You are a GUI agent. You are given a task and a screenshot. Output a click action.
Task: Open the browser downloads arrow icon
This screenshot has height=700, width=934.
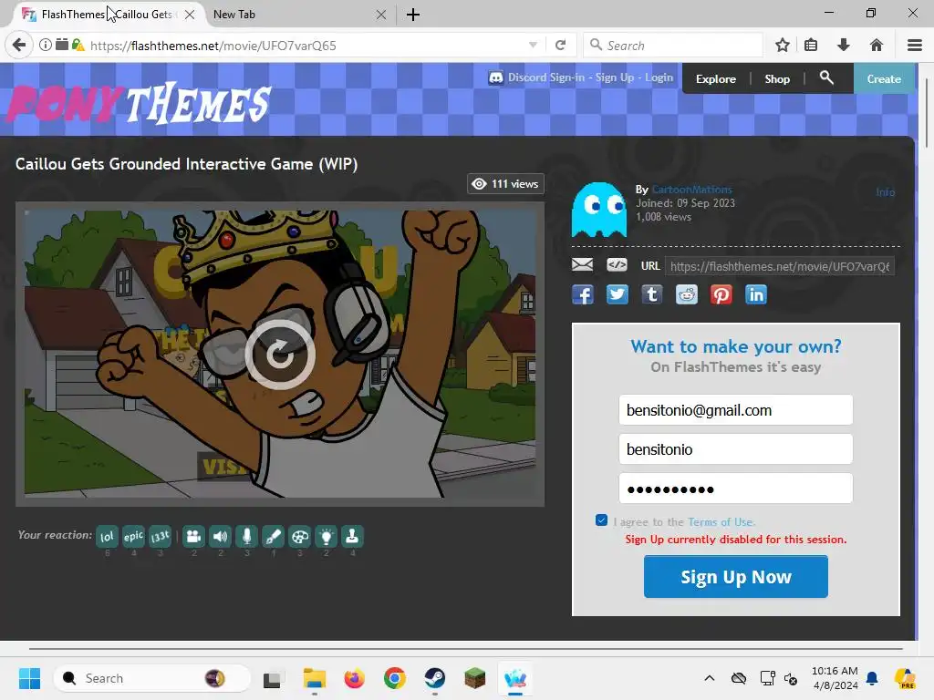coord(844,46)
